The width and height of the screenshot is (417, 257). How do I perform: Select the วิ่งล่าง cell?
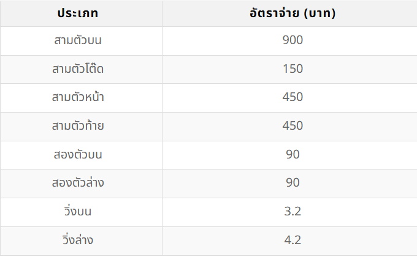click(x=78, y=240)
